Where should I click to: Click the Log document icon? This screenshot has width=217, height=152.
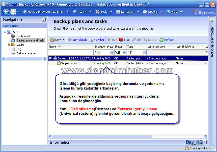click(x=13, y=49)
